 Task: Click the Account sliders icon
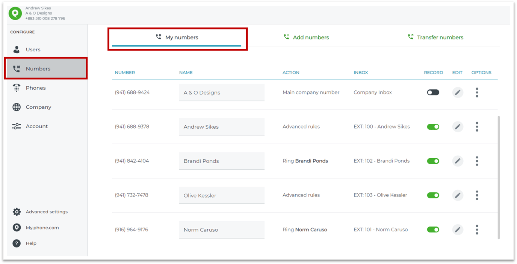pos(17,126)
